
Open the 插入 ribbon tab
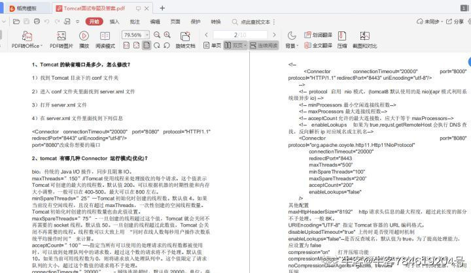click(x=114, y=22)
